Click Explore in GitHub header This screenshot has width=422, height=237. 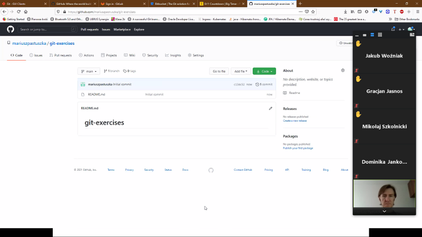(x=139, y=29)
